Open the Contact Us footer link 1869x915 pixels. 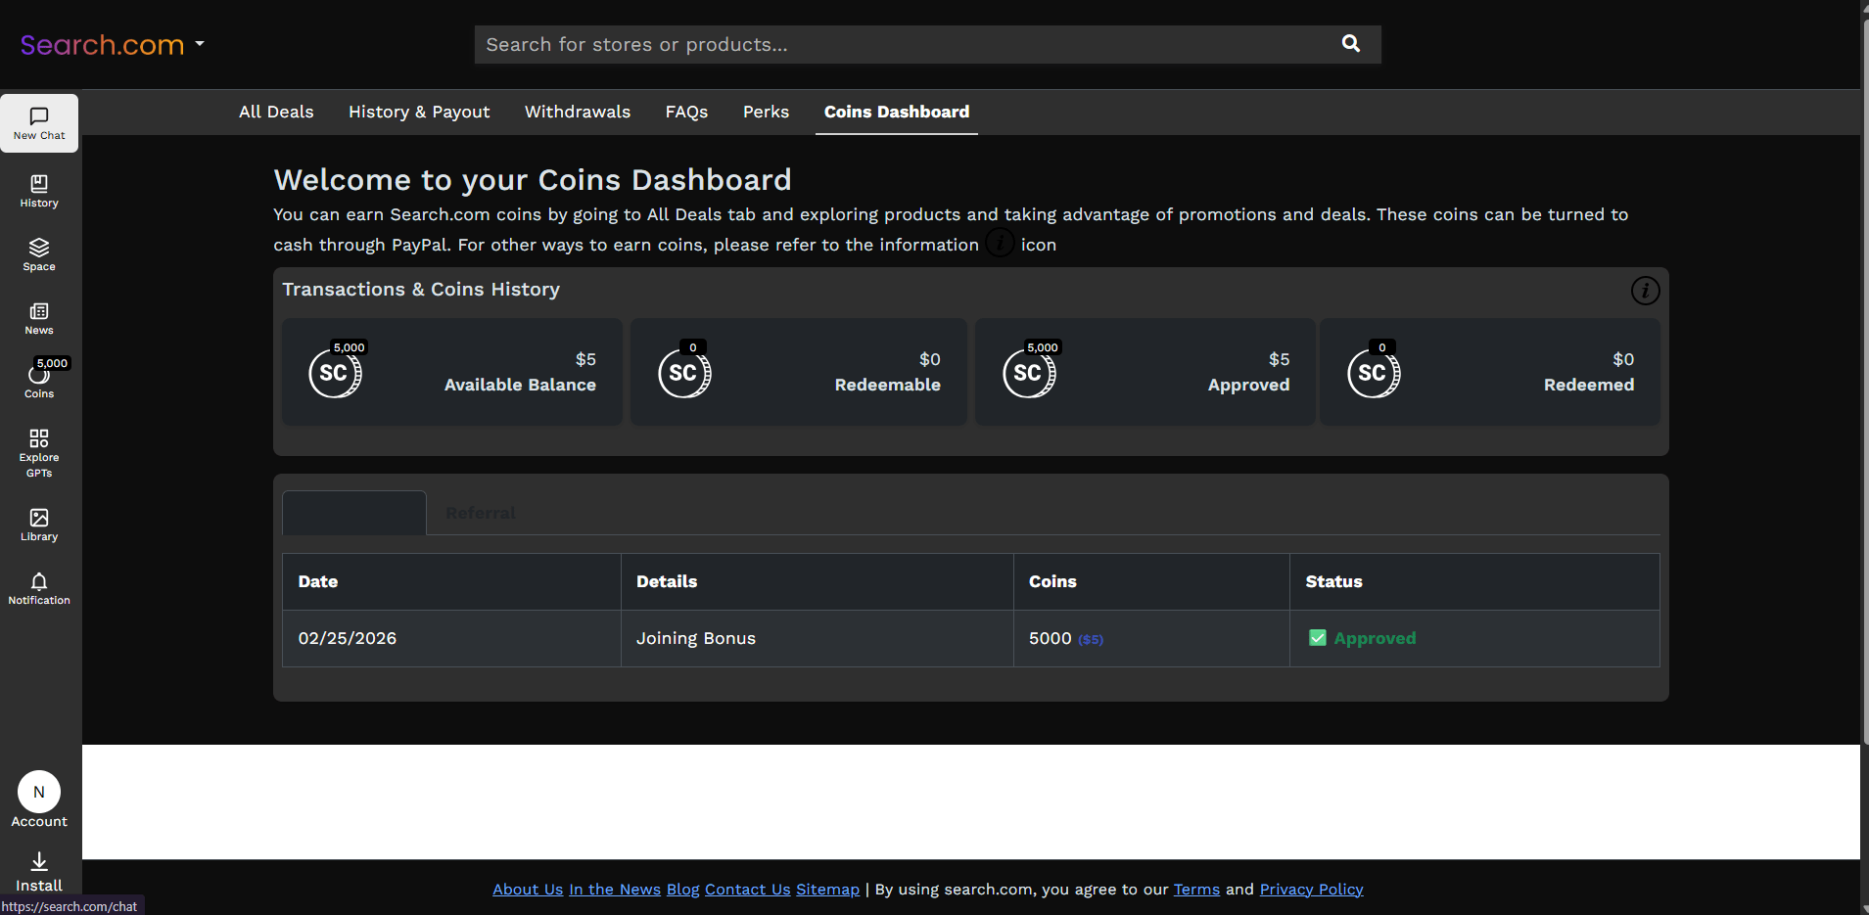click(747, 889)
